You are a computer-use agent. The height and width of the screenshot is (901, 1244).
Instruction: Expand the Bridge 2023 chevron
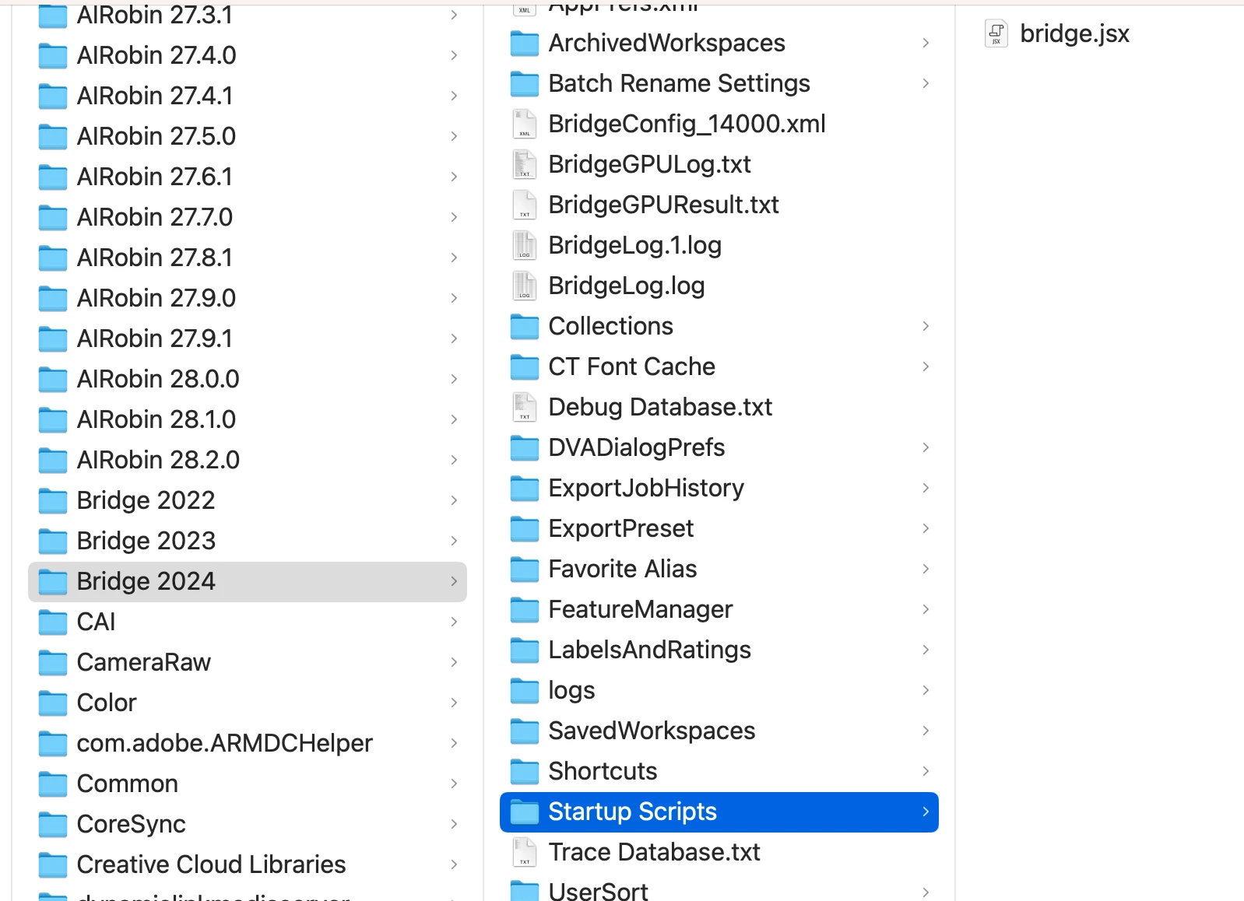[454, 541]
